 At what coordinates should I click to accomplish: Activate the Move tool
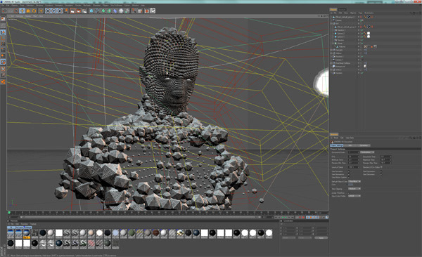pyautogui.click(x=22, y=11)
